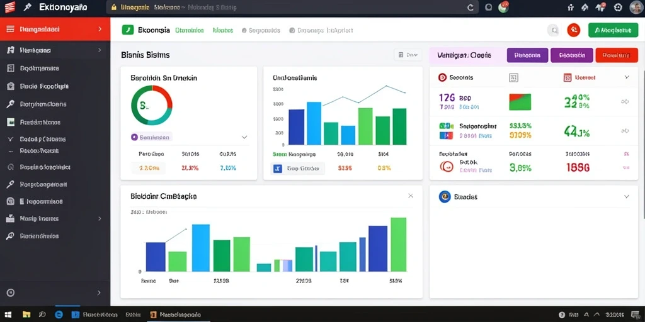Viewport: 645px width, 322px height.
Task: Close the bottom chart panel with X
Action: pyautogui.click(x=411, y=196)
